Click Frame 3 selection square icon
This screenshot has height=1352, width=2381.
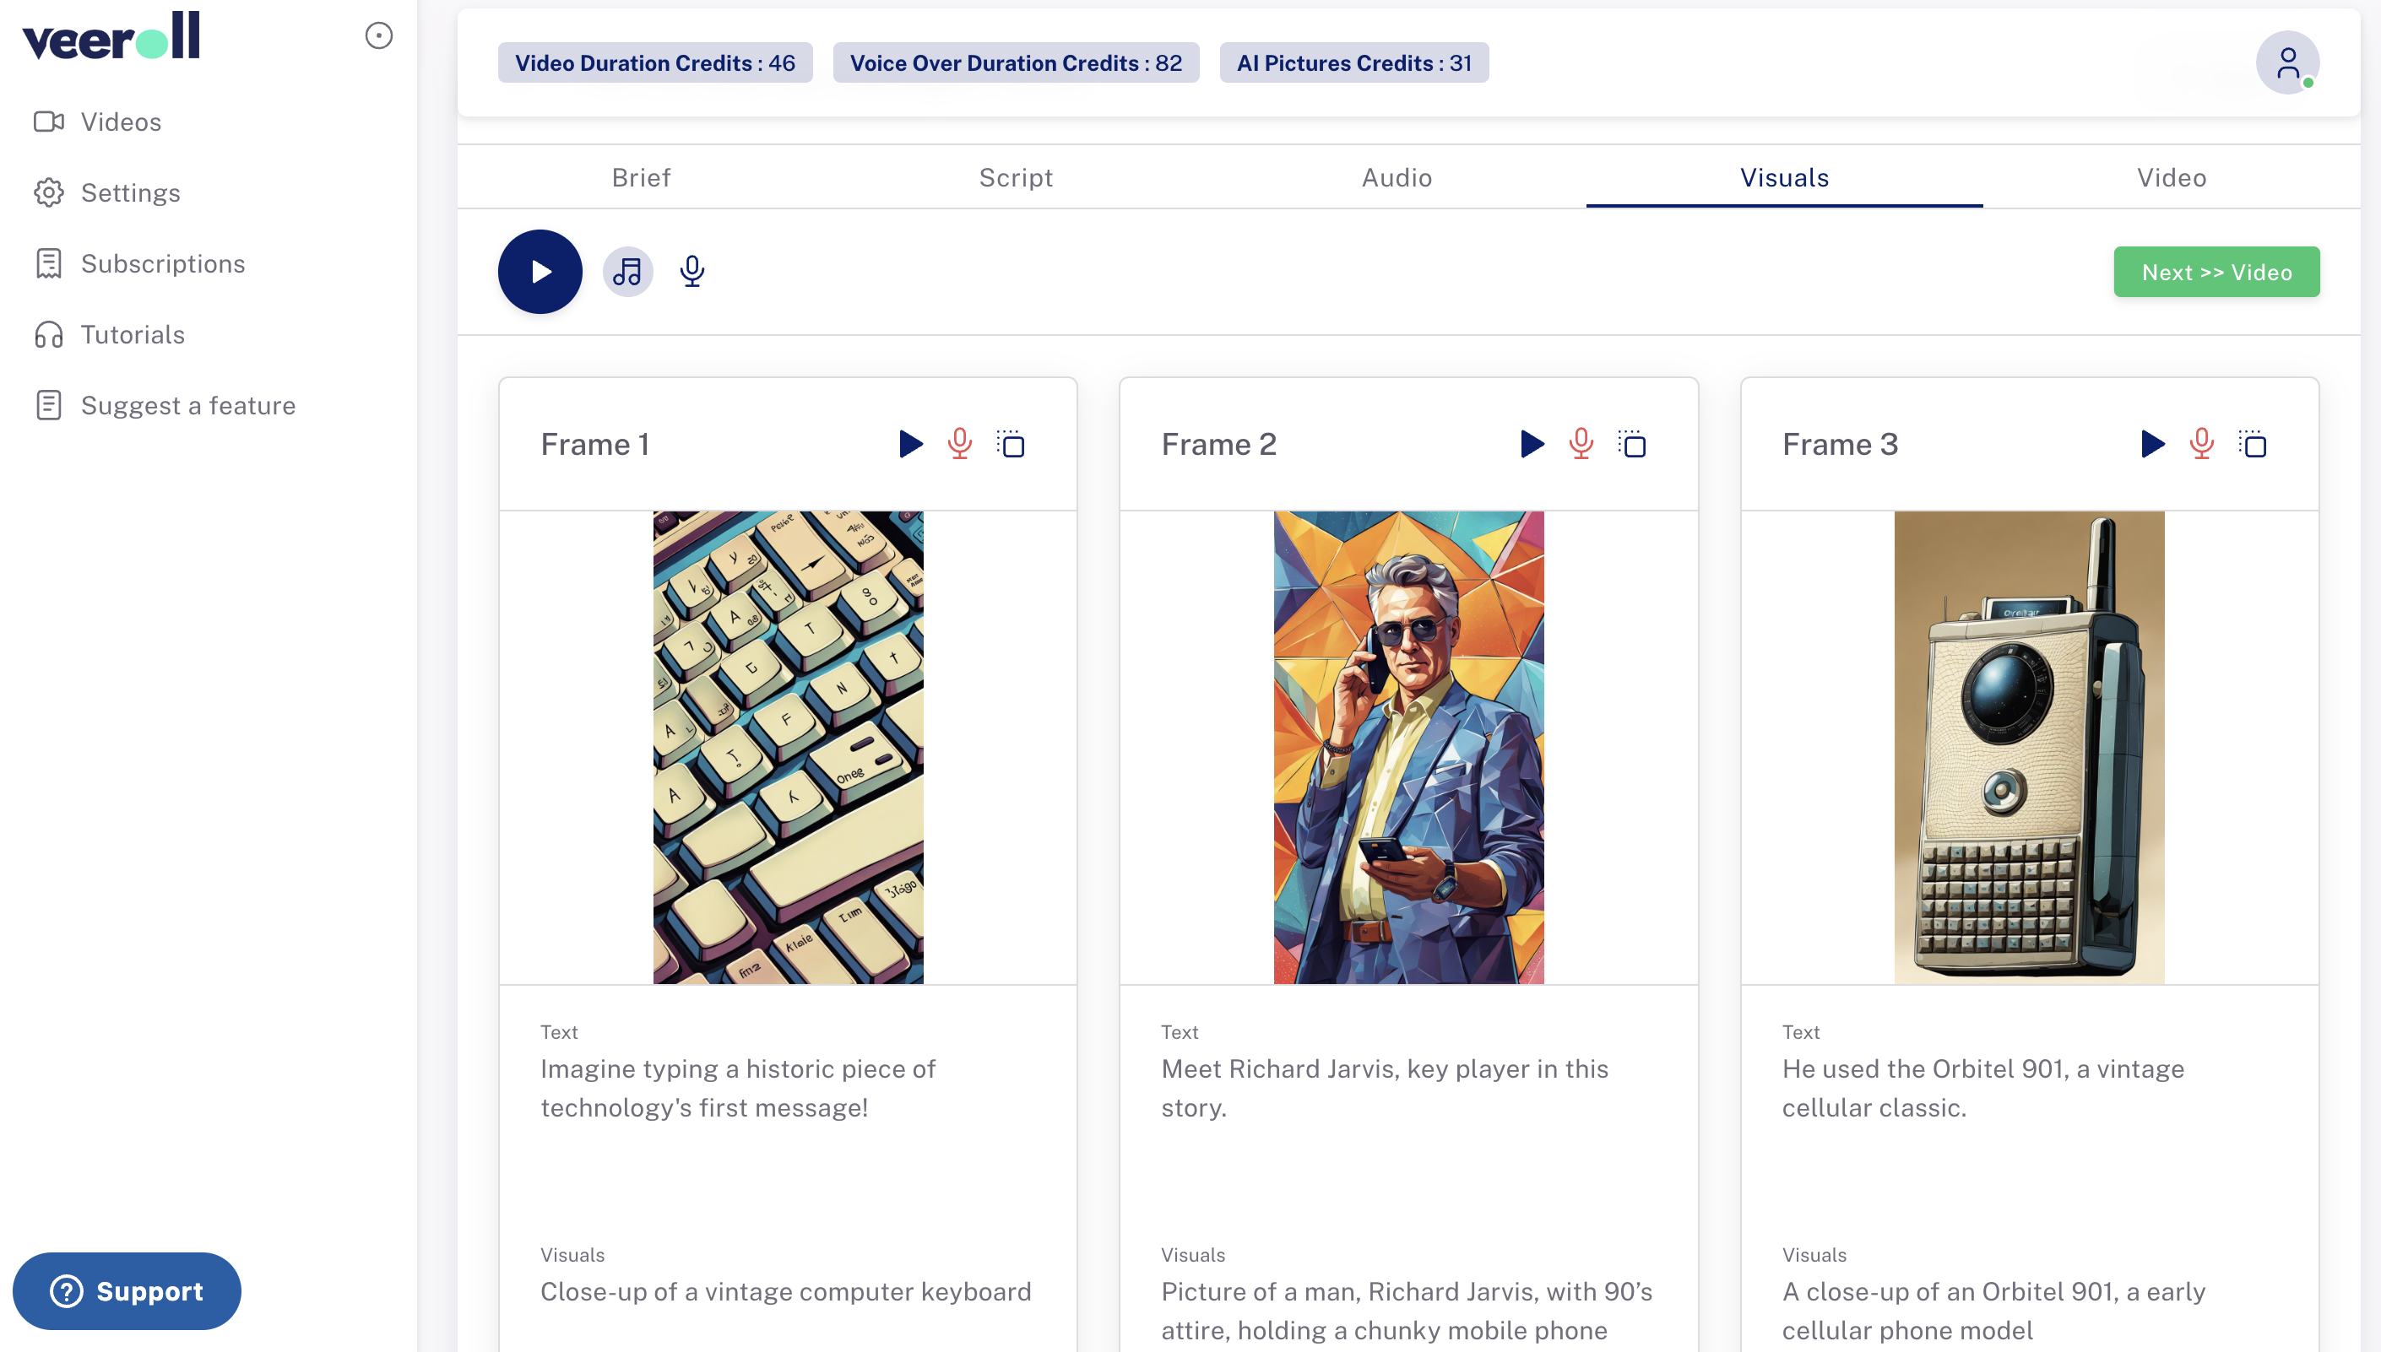point(2253,445)
